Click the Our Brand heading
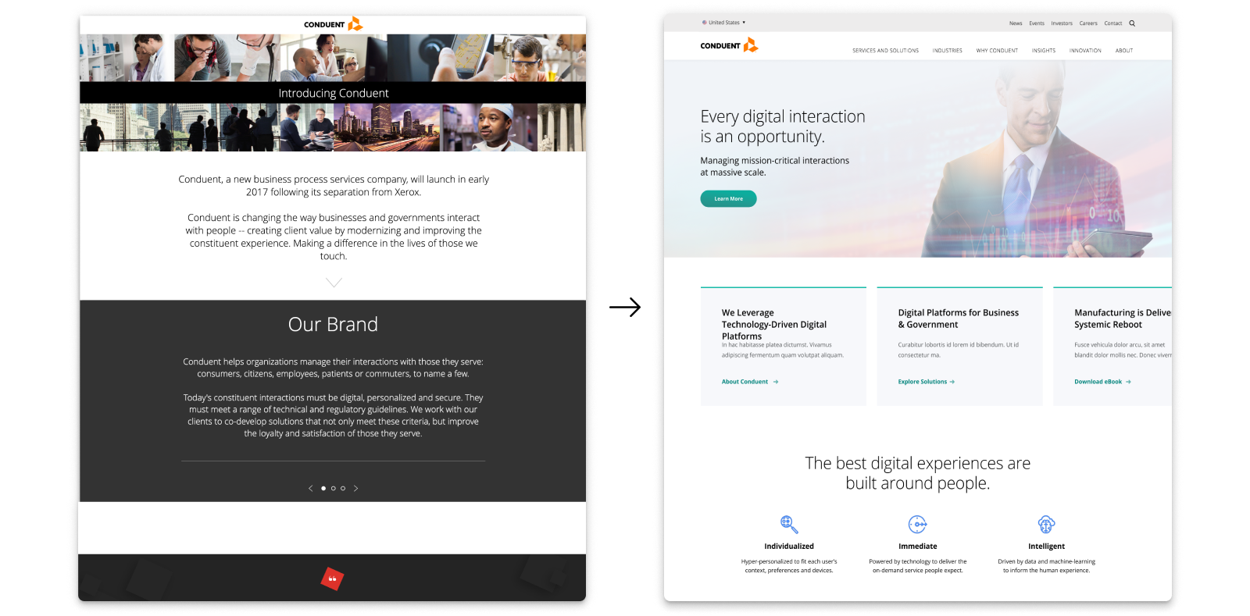 (x=333, y=324)
